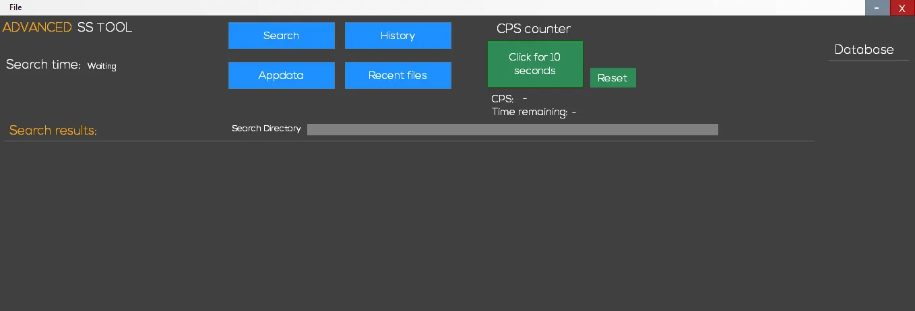Click the 'CPS counter' heading
This screenshot has width=915, height=311.
coord(533,29)
